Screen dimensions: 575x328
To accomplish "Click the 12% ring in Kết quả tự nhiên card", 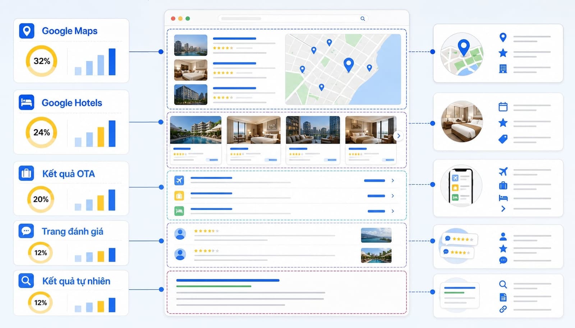I will pos(40,303).
